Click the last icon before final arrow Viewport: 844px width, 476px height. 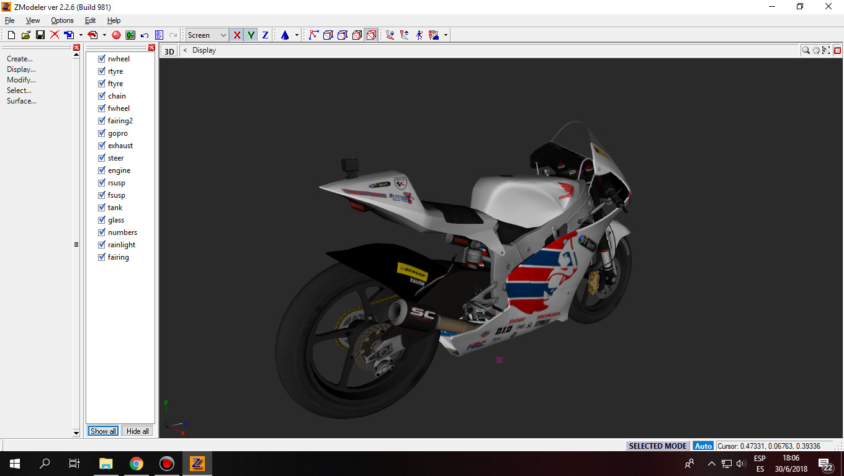pos(434,35)
